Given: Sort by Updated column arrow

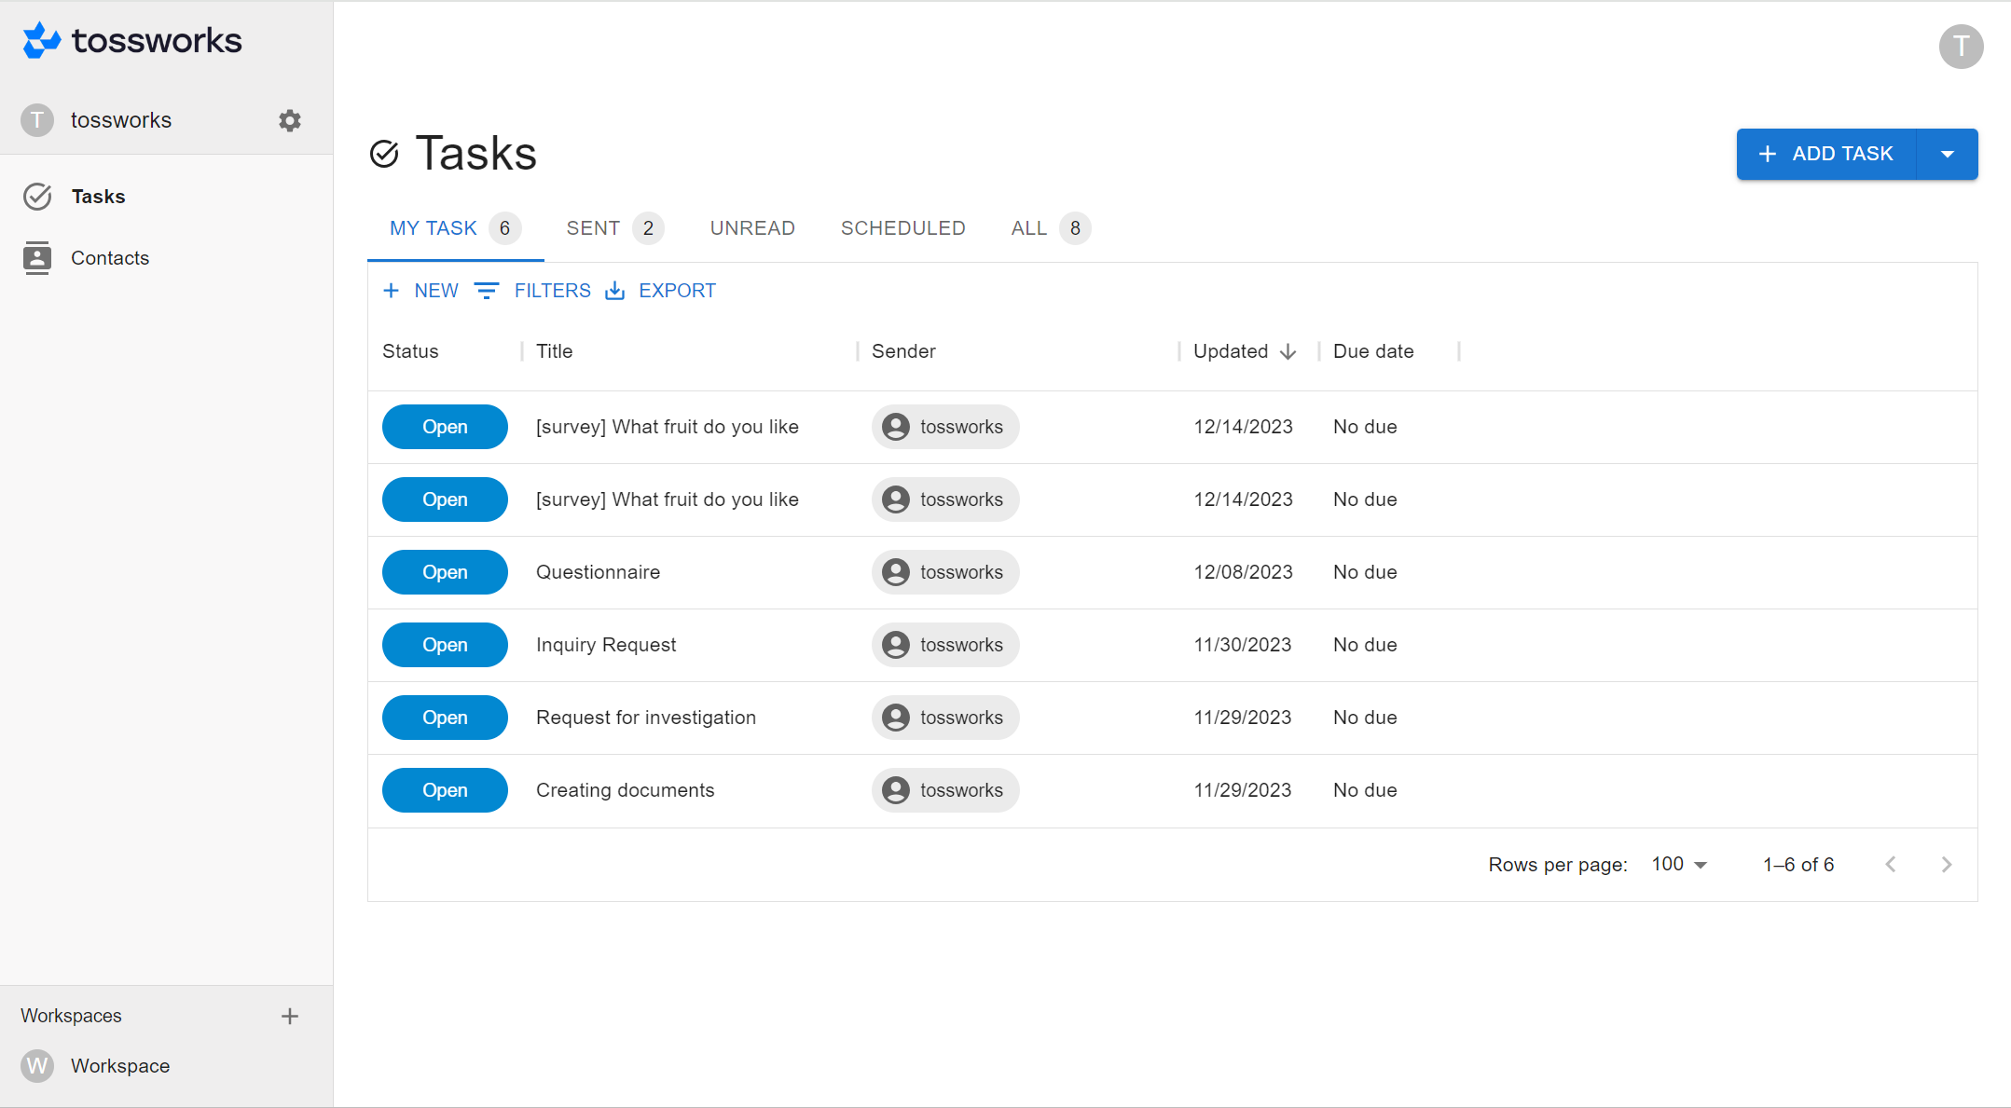Looking at the screenshot, I should click(x=1288, y=351).
